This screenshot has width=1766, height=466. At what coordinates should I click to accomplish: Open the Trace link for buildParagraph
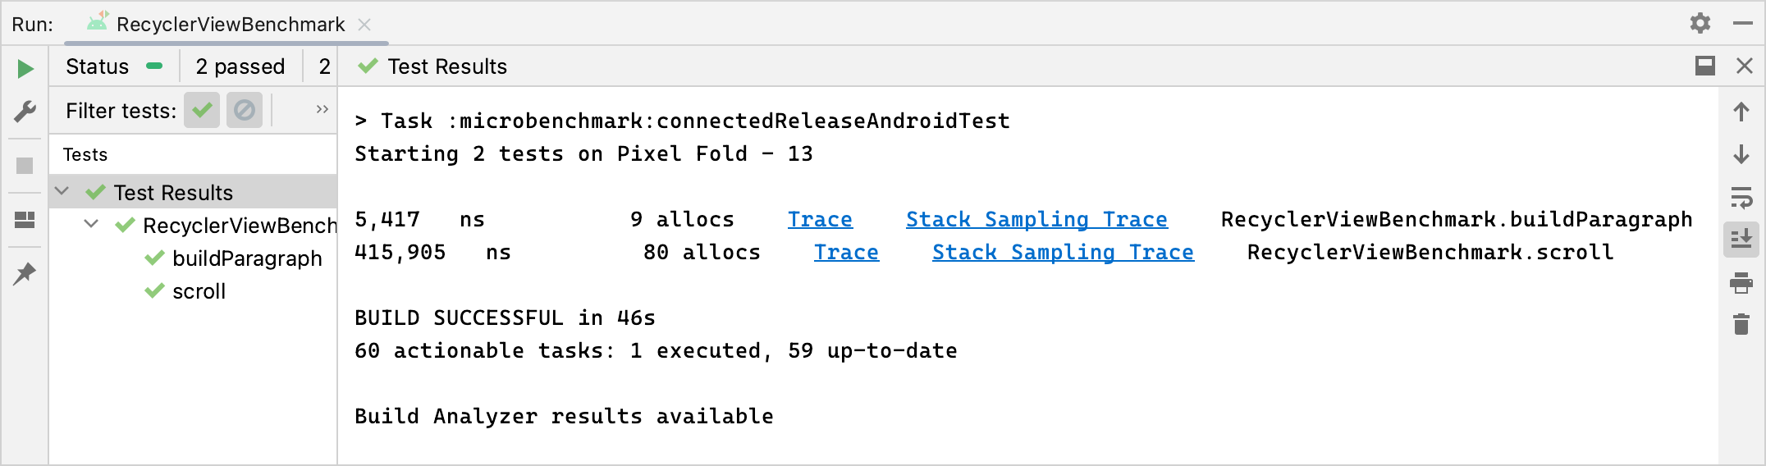click(820, 220)
